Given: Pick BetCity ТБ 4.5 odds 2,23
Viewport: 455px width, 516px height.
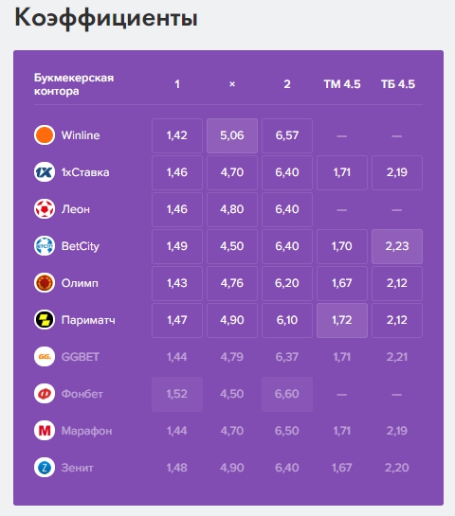Looking at the screenshot, I should tap(397, 246).
